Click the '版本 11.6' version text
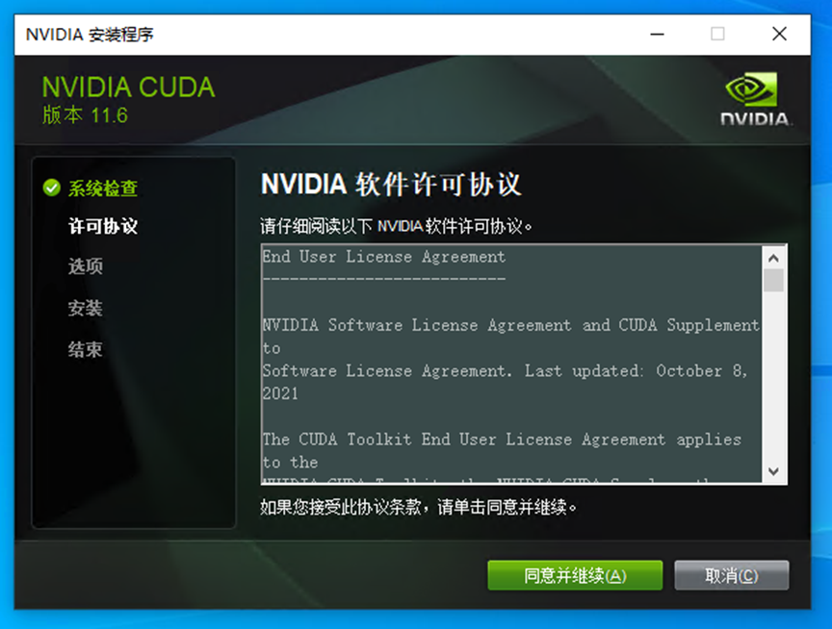The image size is (832, 629). (86, 115)
